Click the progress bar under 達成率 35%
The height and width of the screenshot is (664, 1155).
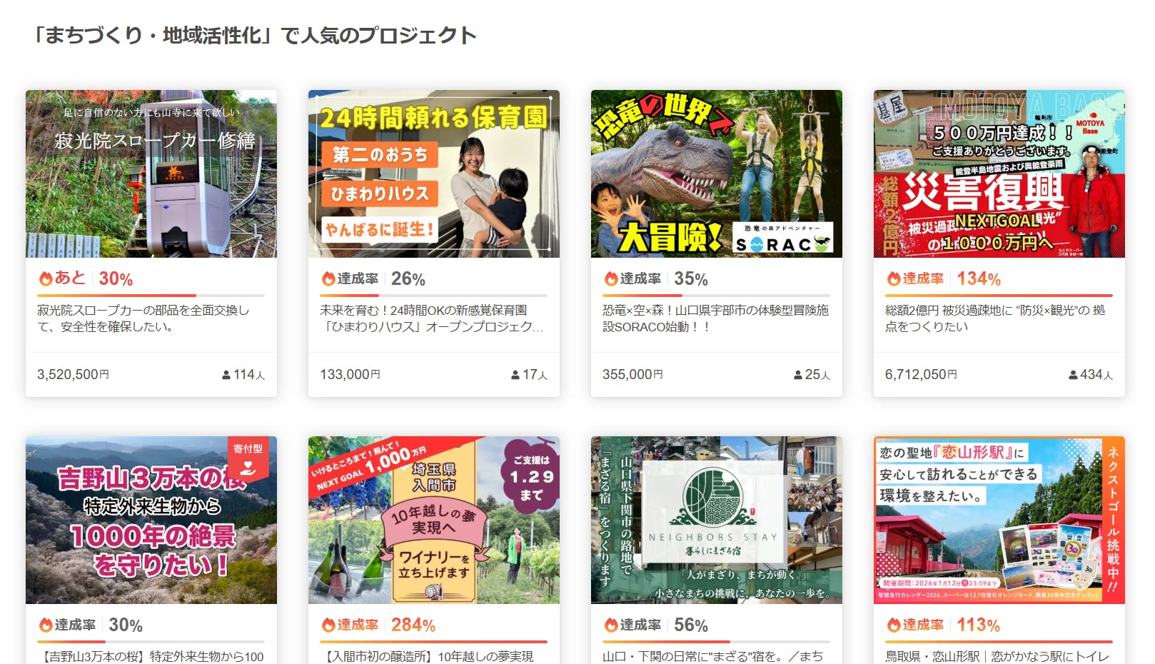(716, 295)
